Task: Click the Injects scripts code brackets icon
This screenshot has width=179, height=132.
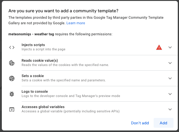Action: (12, 47)
